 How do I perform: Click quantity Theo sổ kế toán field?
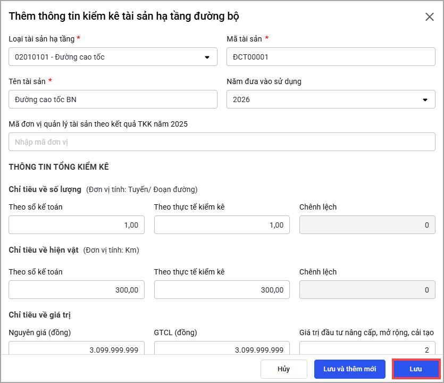pyautogui.click(x=77, y=225)
